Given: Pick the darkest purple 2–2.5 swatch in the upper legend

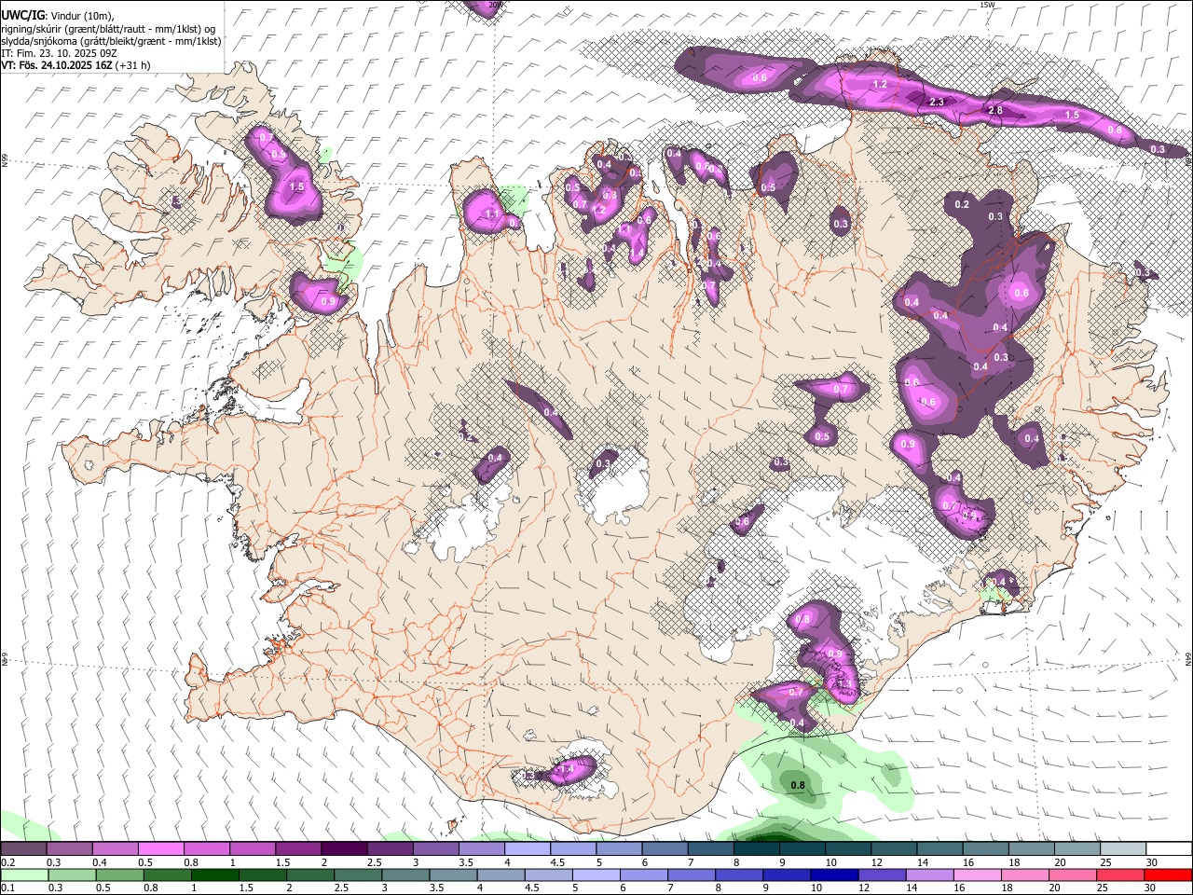Looking at the screenshot, I should (x=344, y=848).
